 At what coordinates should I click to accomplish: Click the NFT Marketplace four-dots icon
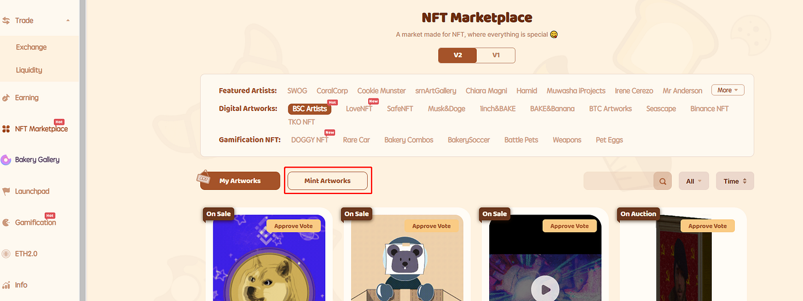click(x=6, y=129)
